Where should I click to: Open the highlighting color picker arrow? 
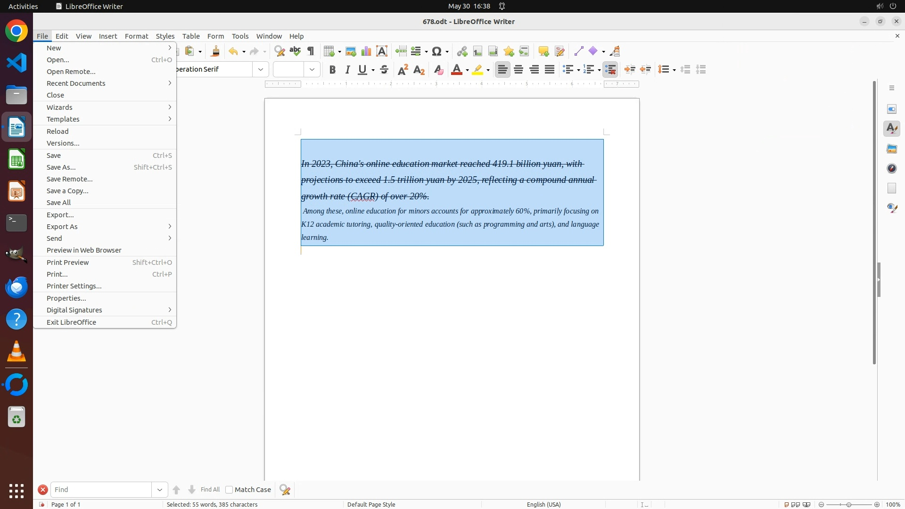488,70
